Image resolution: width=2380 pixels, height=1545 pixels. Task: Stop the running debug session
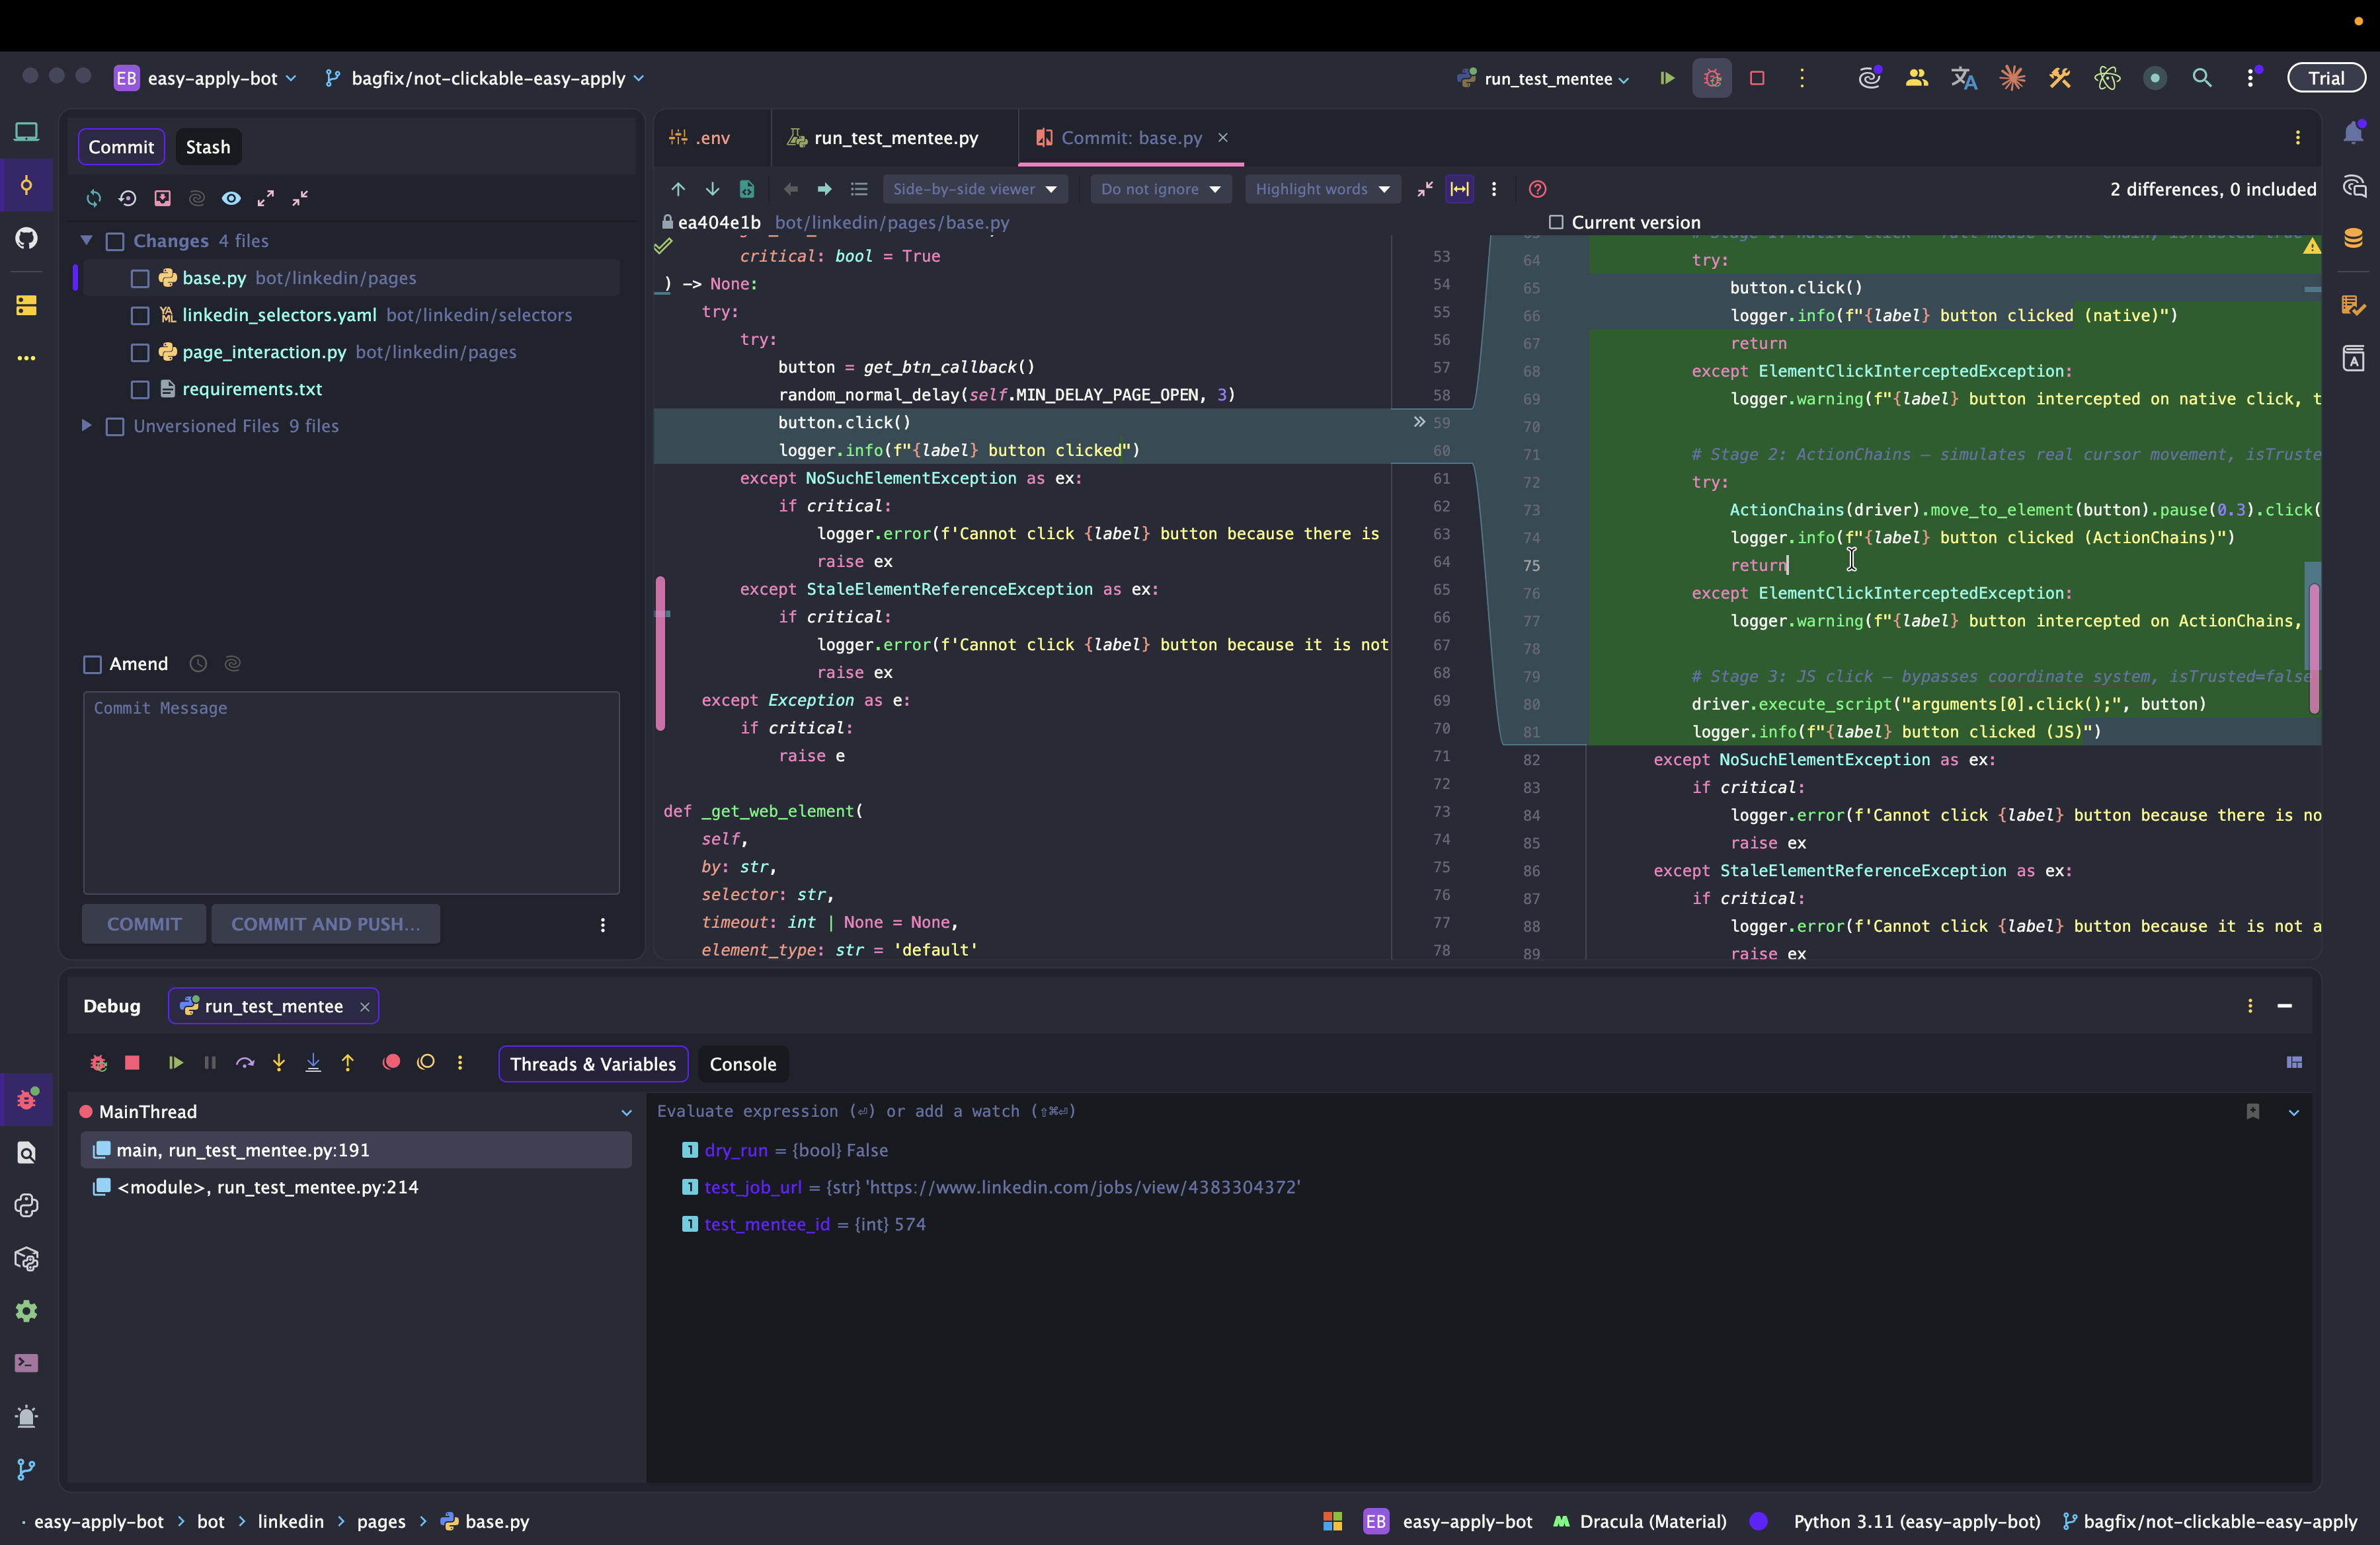[132, 1063]
